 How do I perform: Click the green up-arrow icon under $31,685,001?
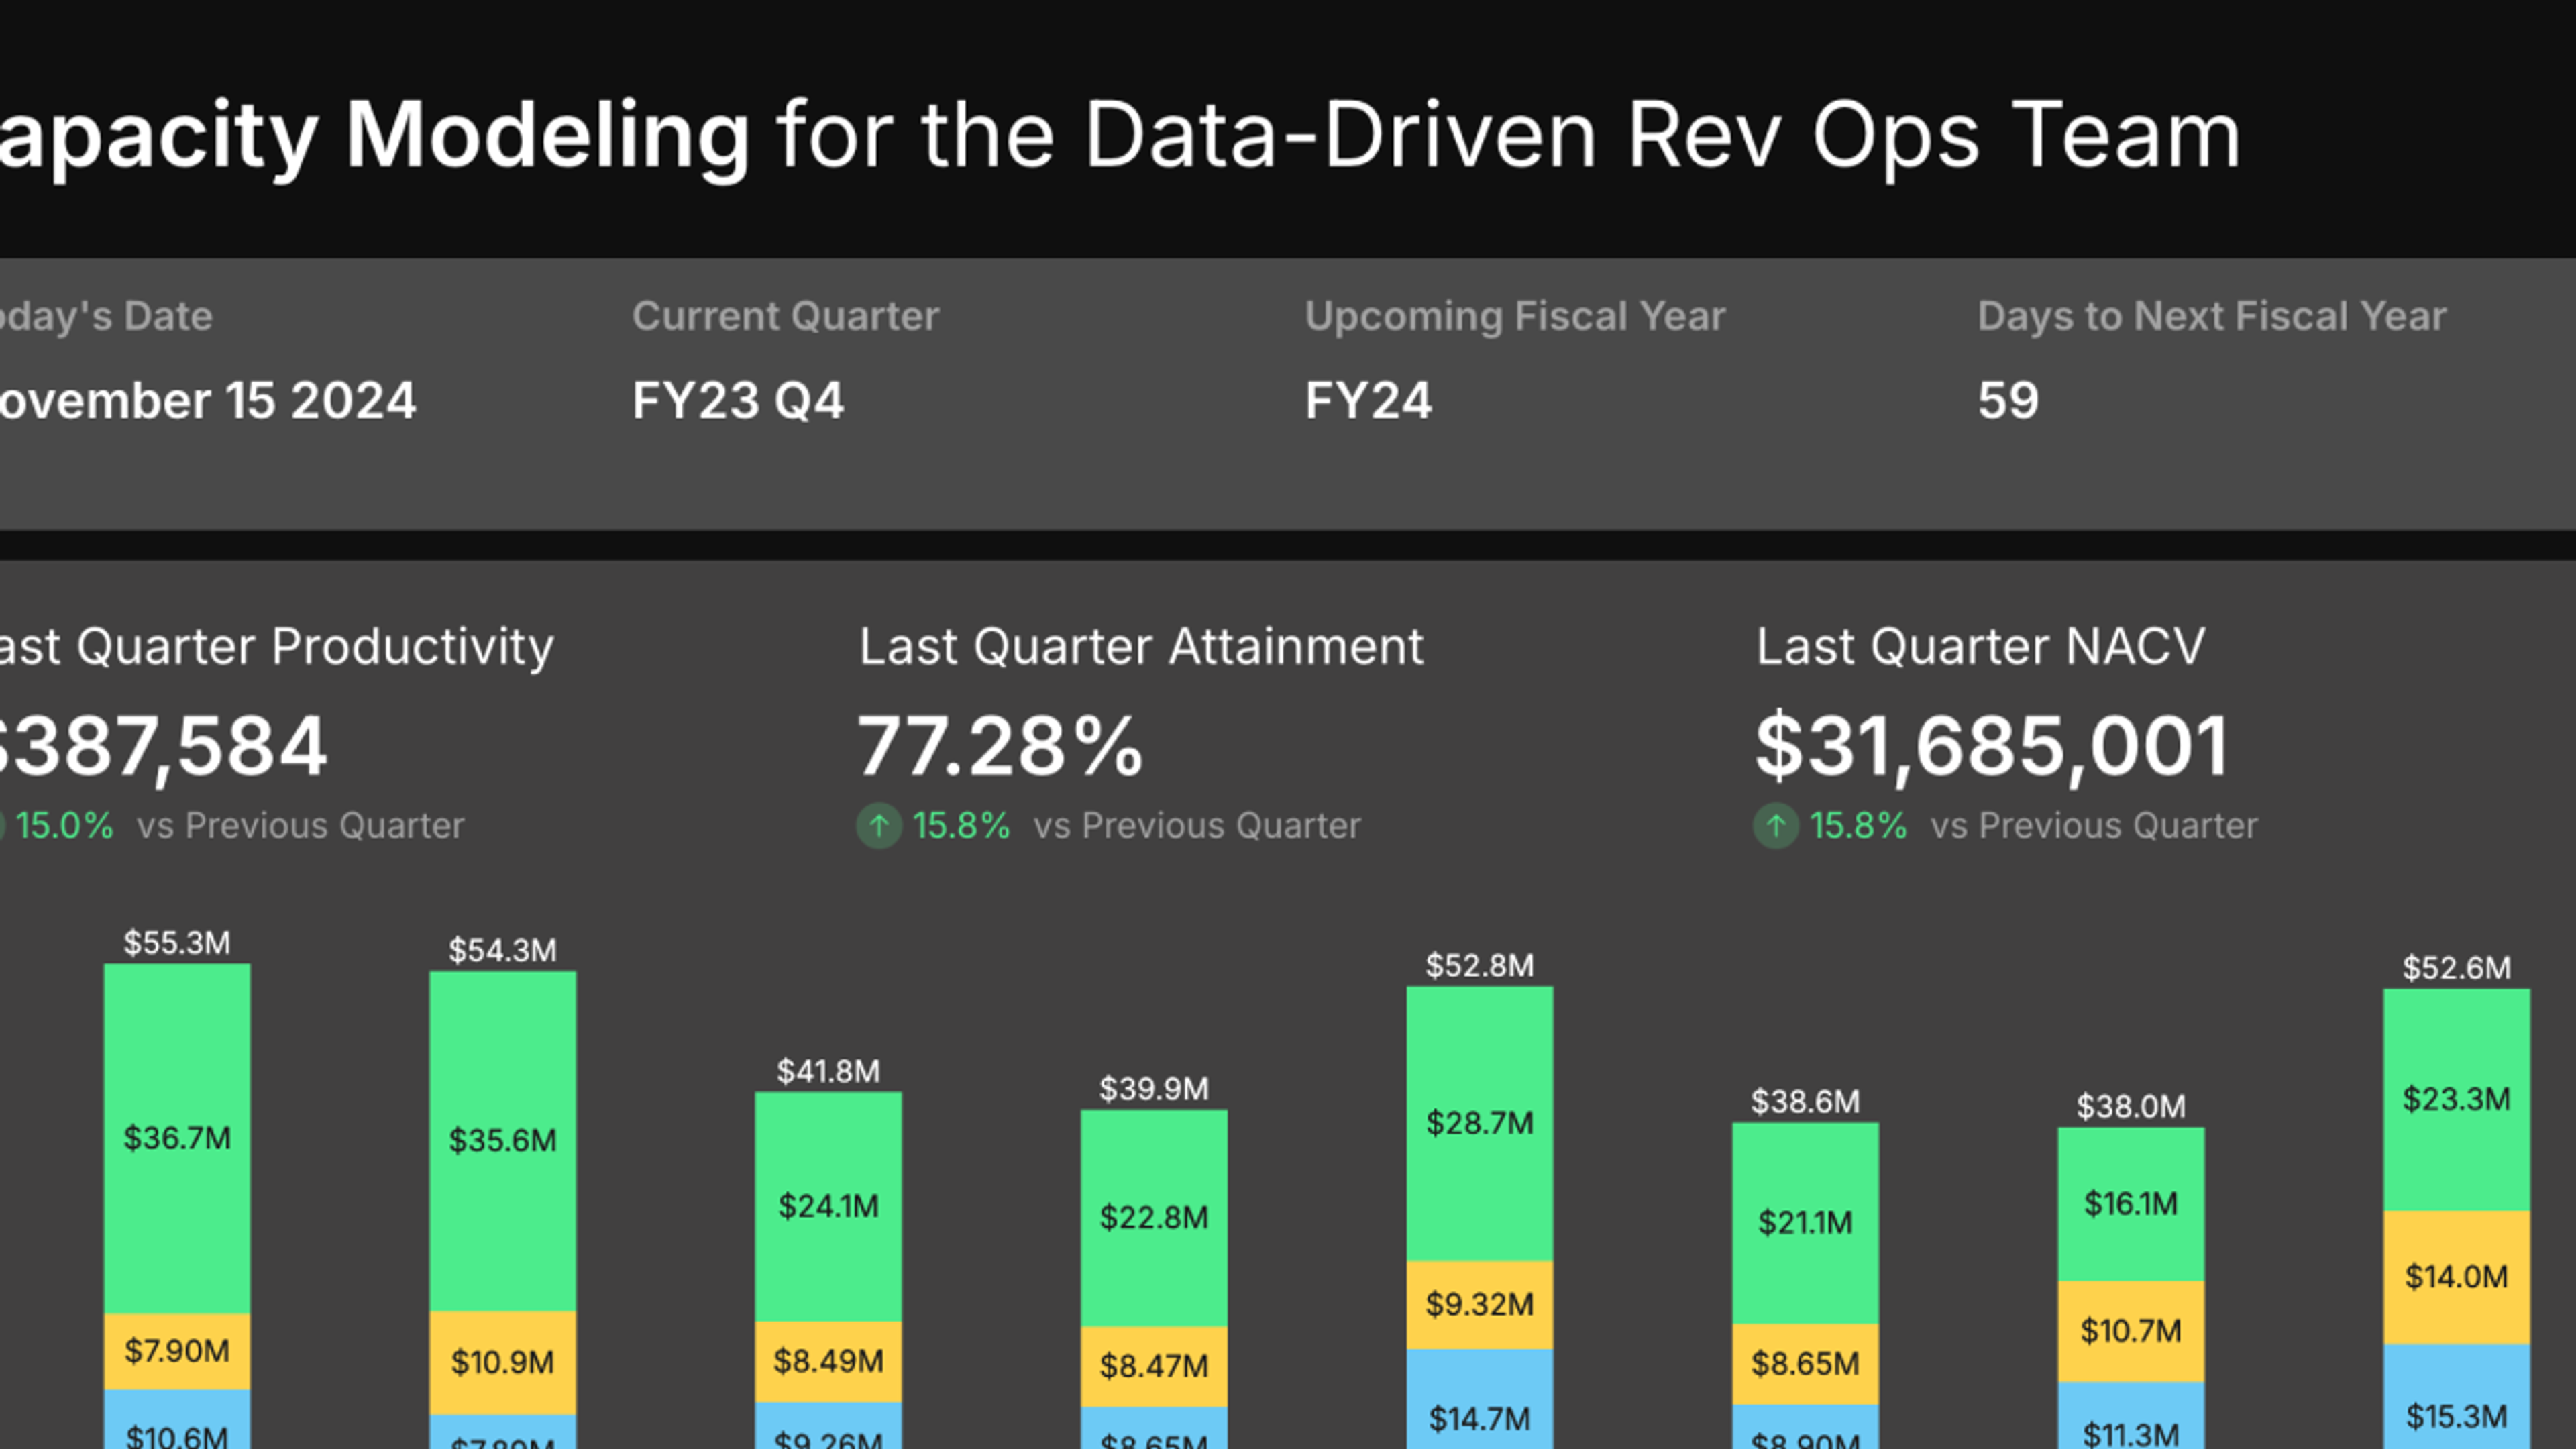(x=1776, y=826)
